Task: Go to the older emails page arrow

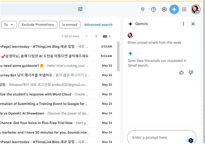Action: tap(96, 36)
